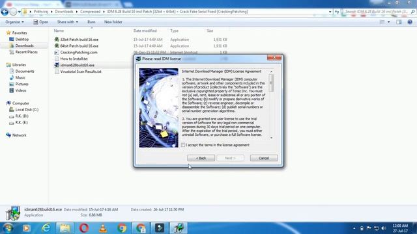Click Open in Explorer toolbar

pyautogui.click(x=41, y=22)
